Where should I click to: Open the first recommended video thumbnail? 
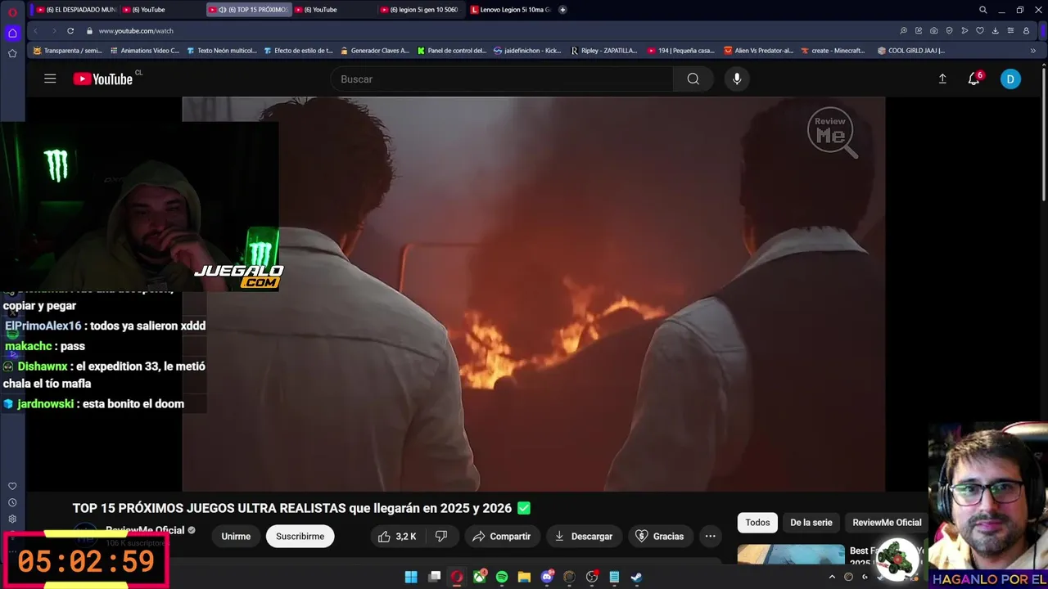click(x=791, y=554)
